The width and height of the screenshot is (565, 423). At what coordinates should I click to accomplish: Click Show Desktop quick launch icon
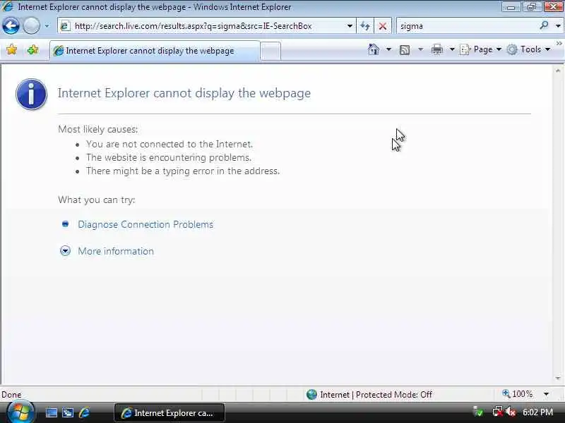pos(51,412)
